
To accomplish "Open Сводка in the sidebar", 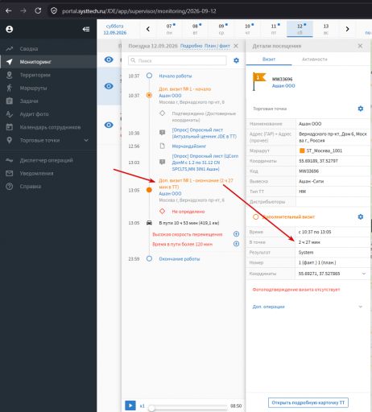I will pyautogui.click(x=29, y=49).
